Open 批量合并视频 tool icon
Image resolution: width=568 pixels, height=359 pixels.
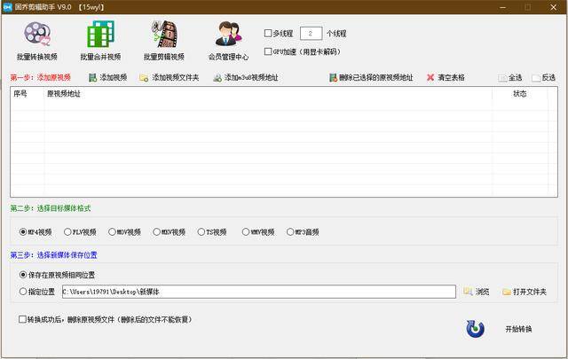click(x=99, y=35)
